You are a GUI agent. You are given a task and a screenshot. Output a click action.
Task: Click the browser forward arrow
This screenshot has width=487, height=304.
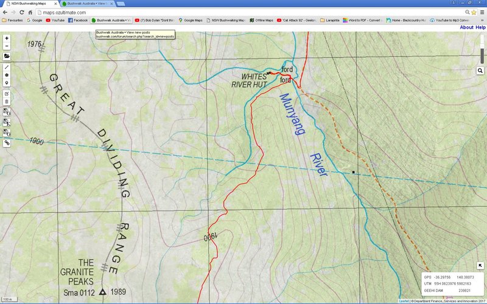pyautogui.click(x=13, y=12)
